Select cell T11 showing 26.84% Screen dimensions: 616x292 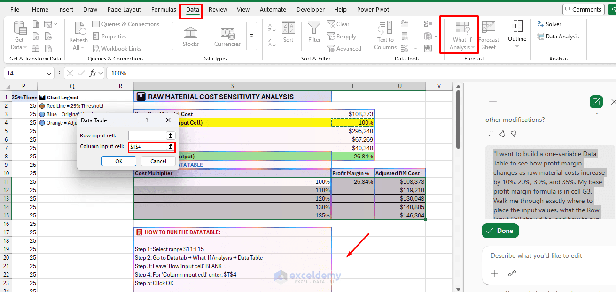(353, 182)
